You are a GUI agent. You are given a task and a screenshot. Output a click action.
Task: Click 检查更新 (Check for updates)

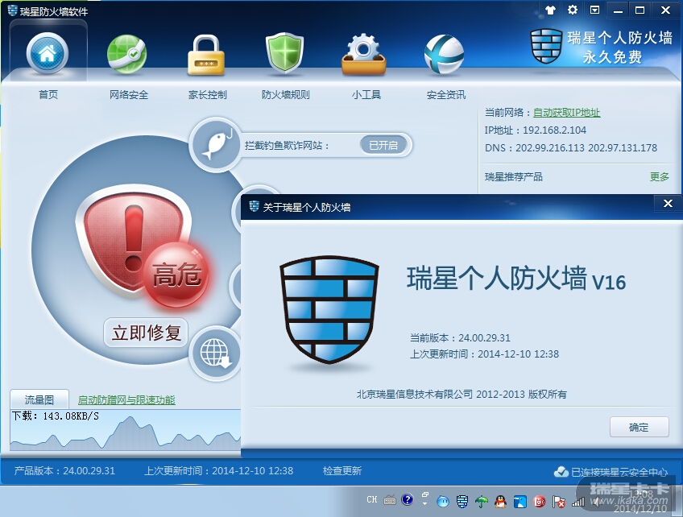[x=342, y=471]
